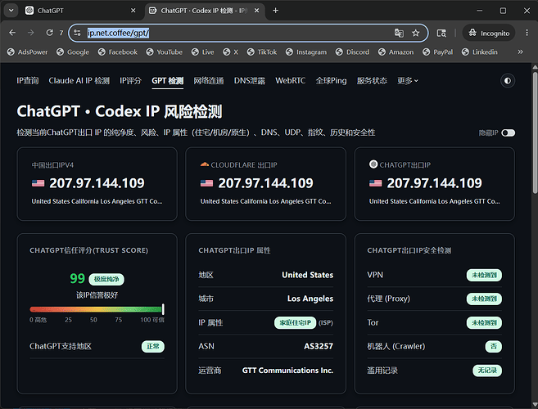
Task: Close the first ChatGPT tab
Action: (x=133, y=11)
